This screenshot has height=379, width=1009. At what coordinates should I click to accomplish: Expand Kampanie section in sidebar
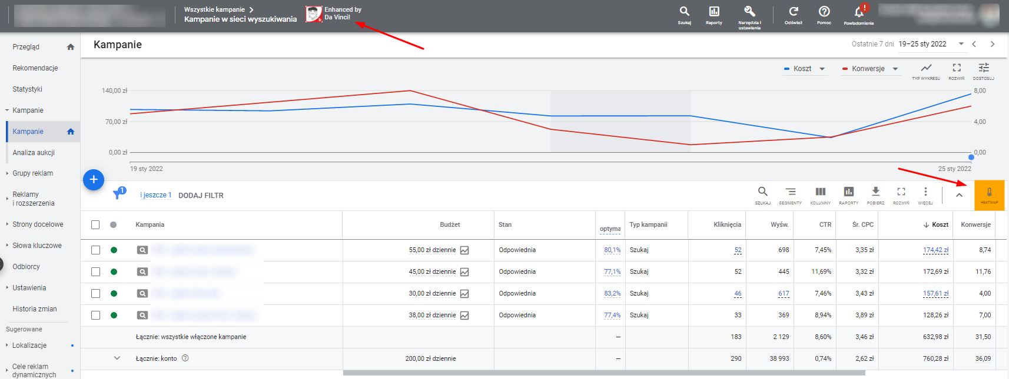[7, 110]
